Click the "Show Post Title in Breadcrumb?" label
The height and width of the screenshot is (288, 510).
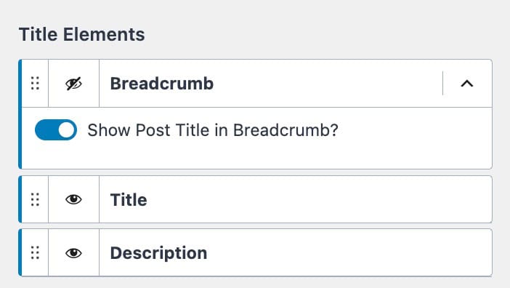213,130
